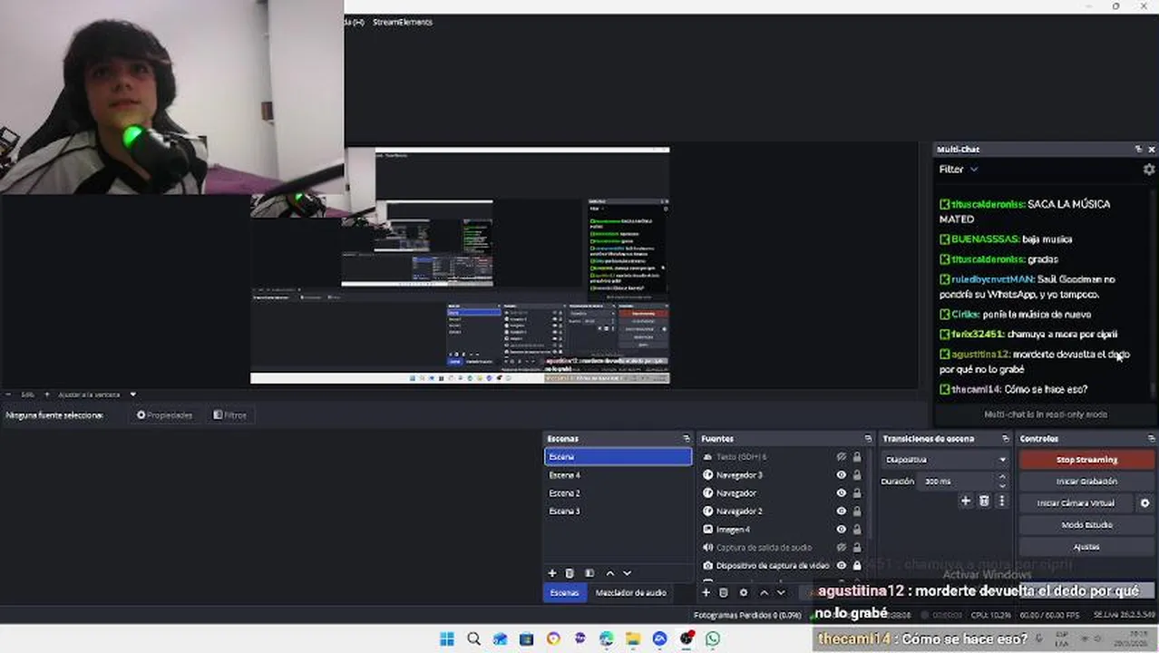The image size is (1159, 653).
Task: Move source up in Fuentes toolbar
Action: point(764,592)
